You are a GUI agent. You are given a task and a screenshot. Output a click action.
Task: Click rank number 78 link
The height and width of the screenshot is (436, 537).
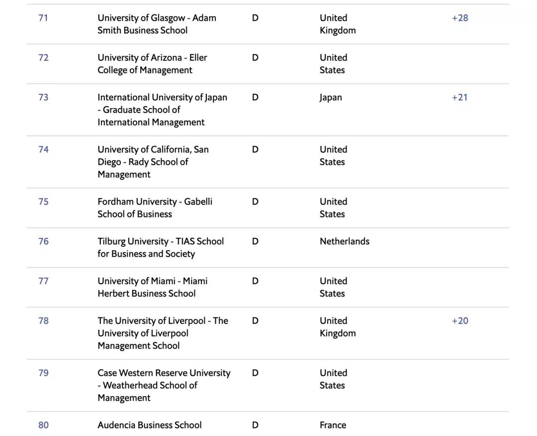coord(43,321)
